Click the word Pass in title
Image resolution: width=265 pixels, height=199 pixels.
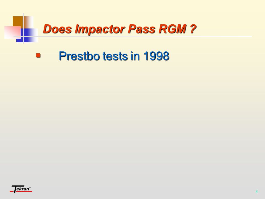click(x=142, y=29)
